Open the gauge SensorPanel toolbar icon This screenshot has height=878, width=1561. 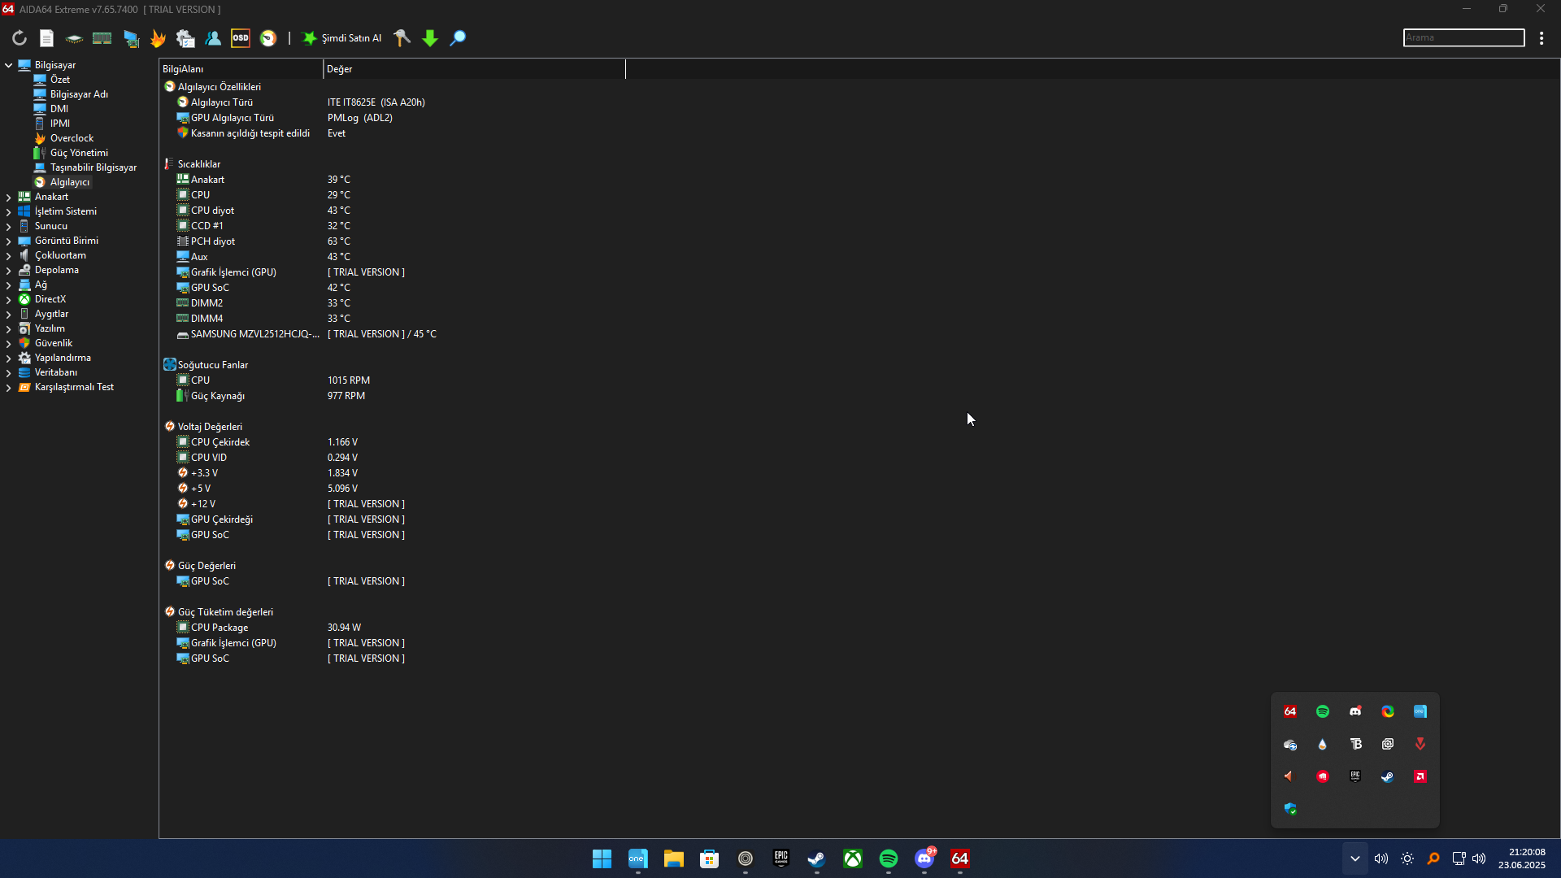tap(268, 38)
